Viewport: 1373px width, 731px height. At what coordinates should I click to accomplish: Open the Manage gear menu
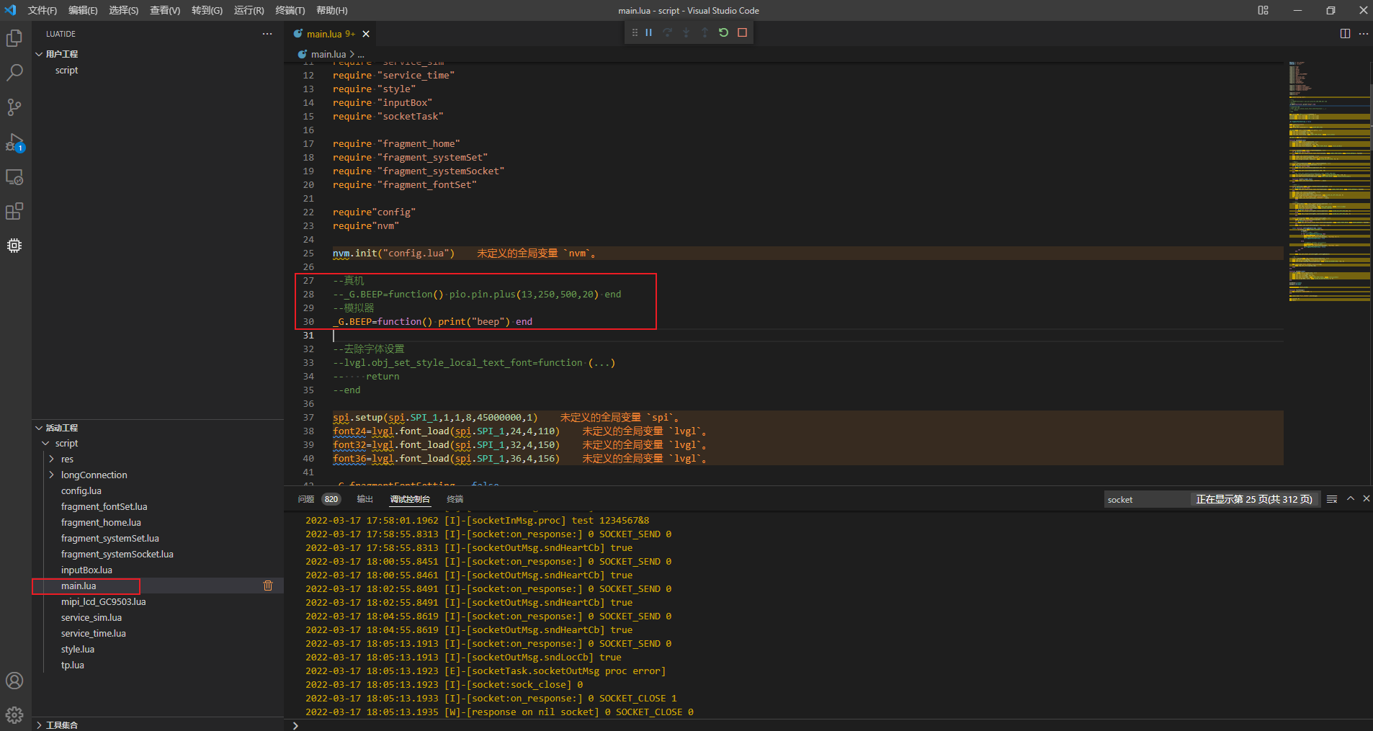tap(14, 715)
